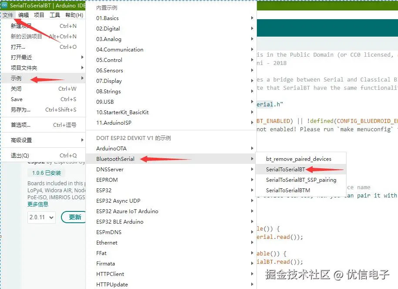Expand 08.Strings examples
Image resolution: width=398 pixels, height=289 pixels.
point(171,91)
